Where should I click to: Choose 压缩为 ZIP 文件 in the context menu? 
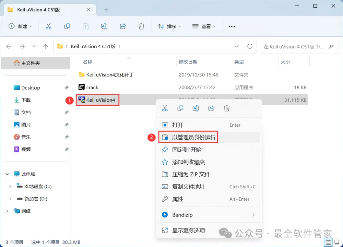click(209, 174)
